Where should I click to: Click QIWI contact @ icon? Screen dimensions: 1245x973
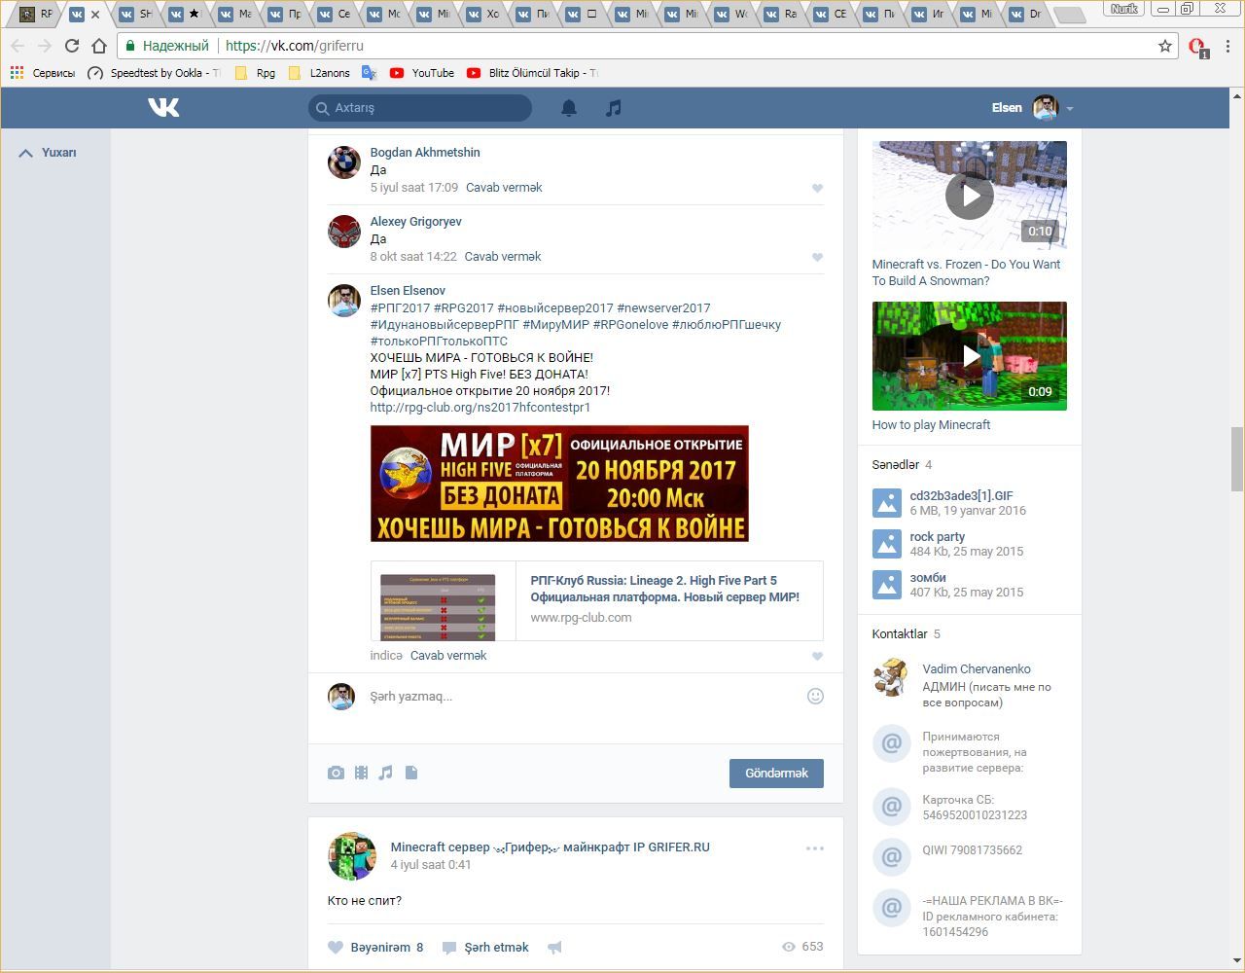tap(891, 856)
